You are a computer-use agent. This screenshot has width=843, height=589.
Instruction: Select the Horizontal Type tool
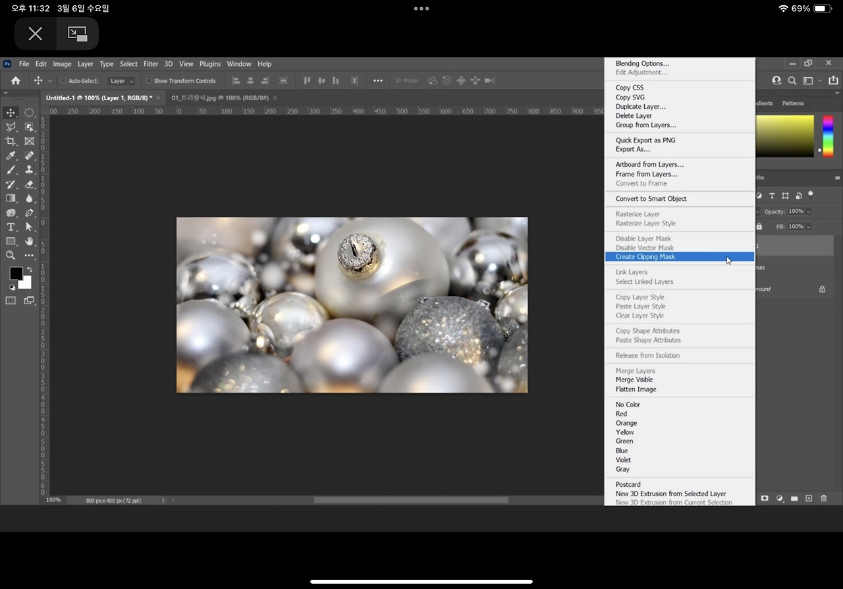pyautogui.click(x=11, y=227)
